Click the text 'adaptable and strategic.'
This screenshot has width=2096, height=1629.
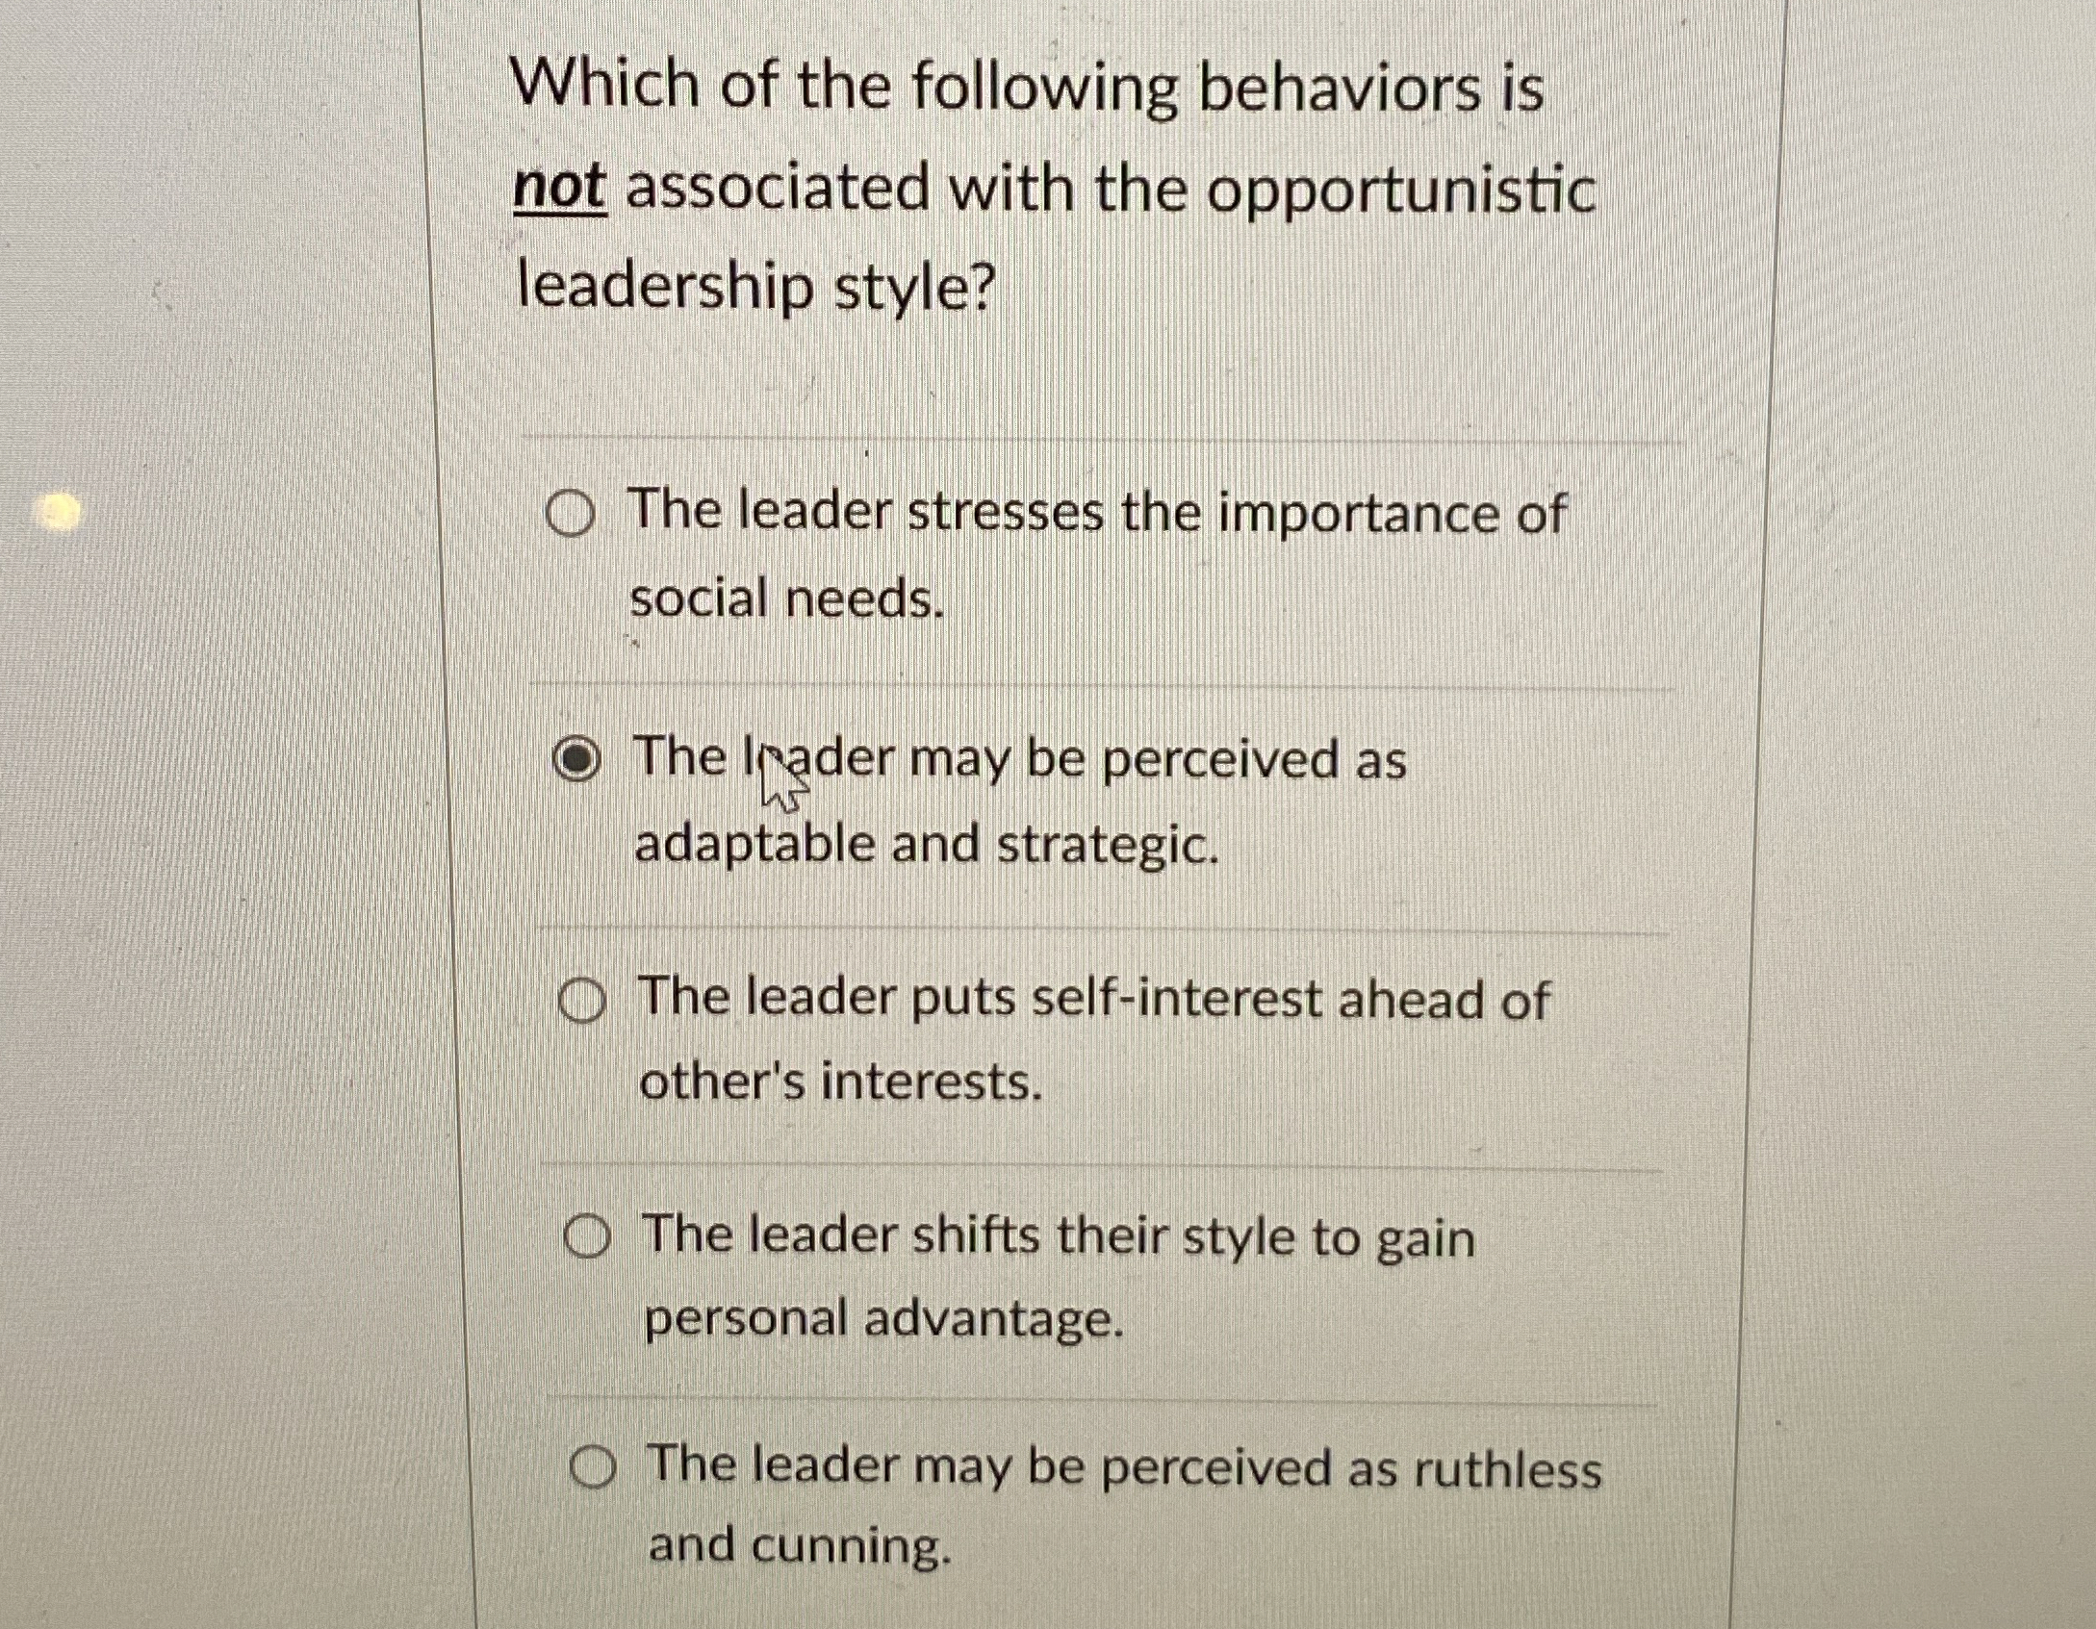(x=926, y=847)
